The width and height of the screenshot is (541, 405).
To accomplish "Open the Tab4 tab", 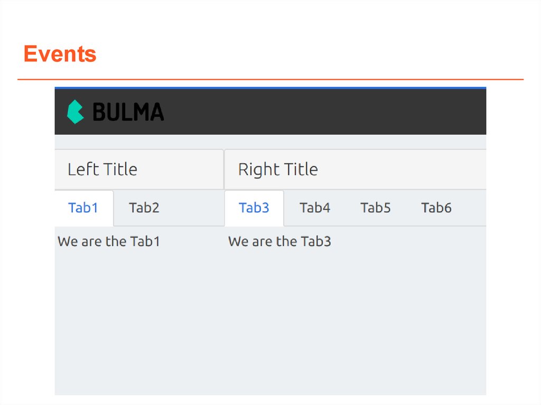I will [x=315, y=208].
